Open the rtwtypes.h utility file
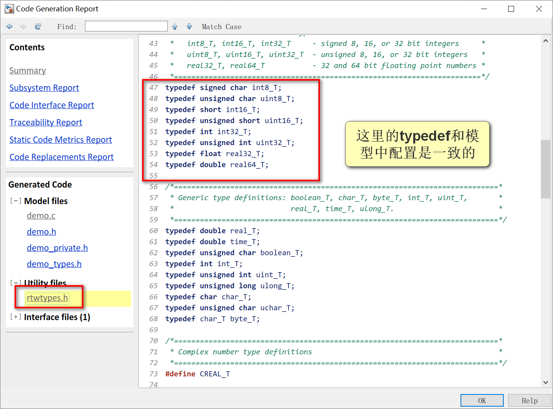Screen dimensions: 553x409 [47, 298]
